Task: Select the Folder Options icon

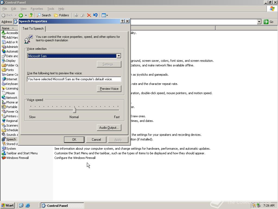Action: [4, 65]
